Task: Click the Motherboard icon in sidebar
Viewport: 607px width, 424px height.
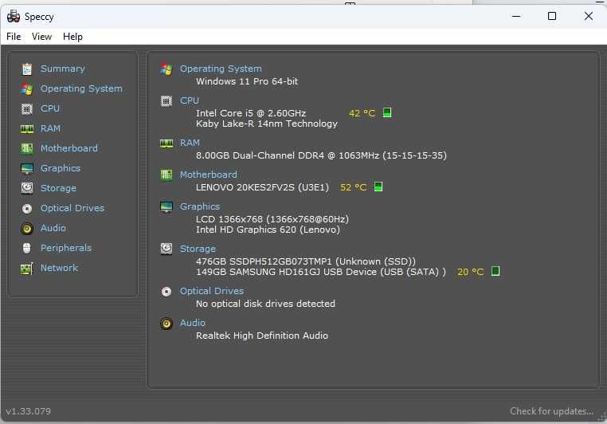Action: point(27,149)
